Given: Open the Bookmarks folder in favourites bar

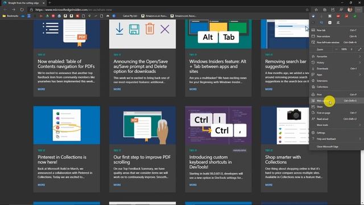Looking at the screenshot, I should (x=10, y=16).
